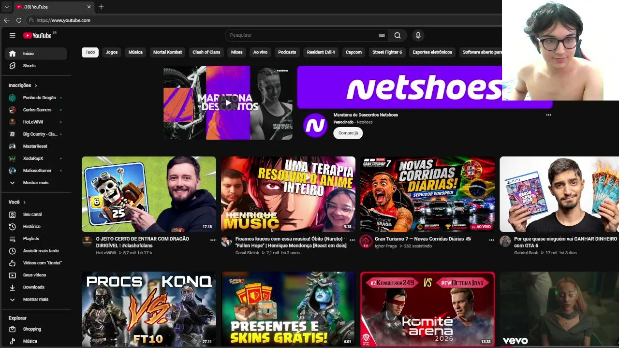Open the on-screen keyboard in search box

[x=382, y=35]
